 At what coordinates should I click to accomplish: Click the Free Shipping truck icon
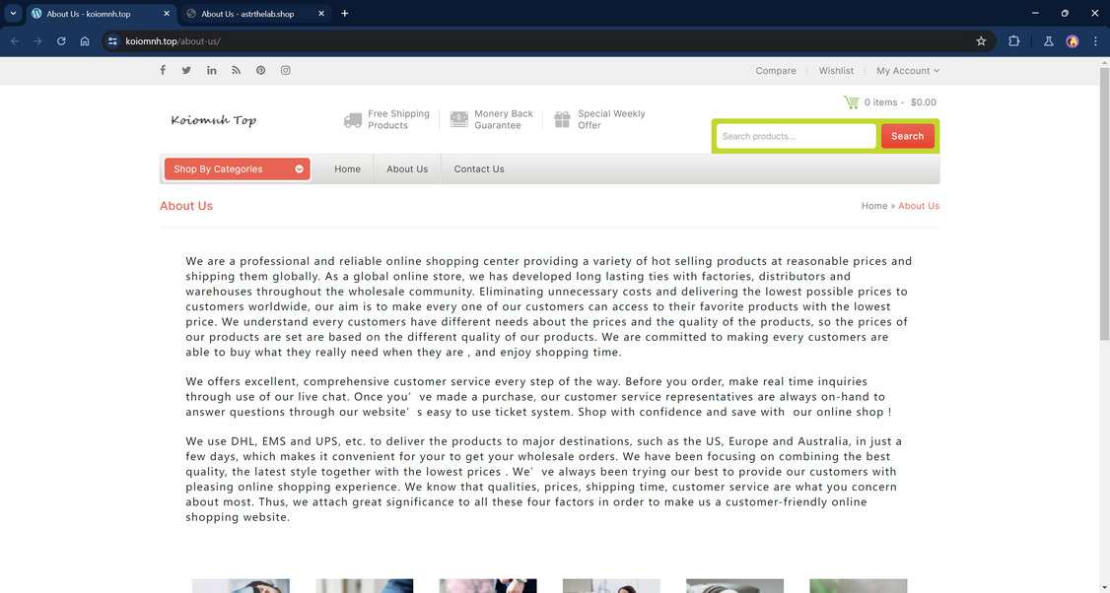pos(353,119)
